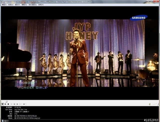This screenshot has width=160, height=122.
Task: Click the frames drawn 617 statistic
Action: tap(22, 112)
